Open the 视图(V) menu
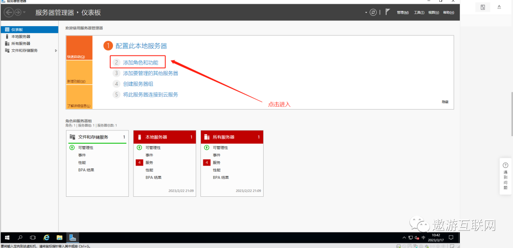The width and height of the screenshot is (513, 248). (434, 12)
